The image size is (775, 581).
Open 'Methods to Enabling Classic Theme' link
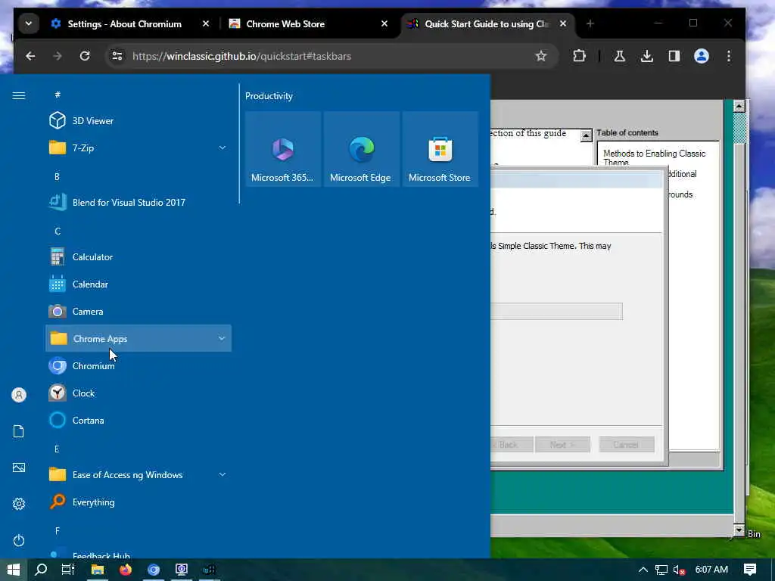(655, 157)
